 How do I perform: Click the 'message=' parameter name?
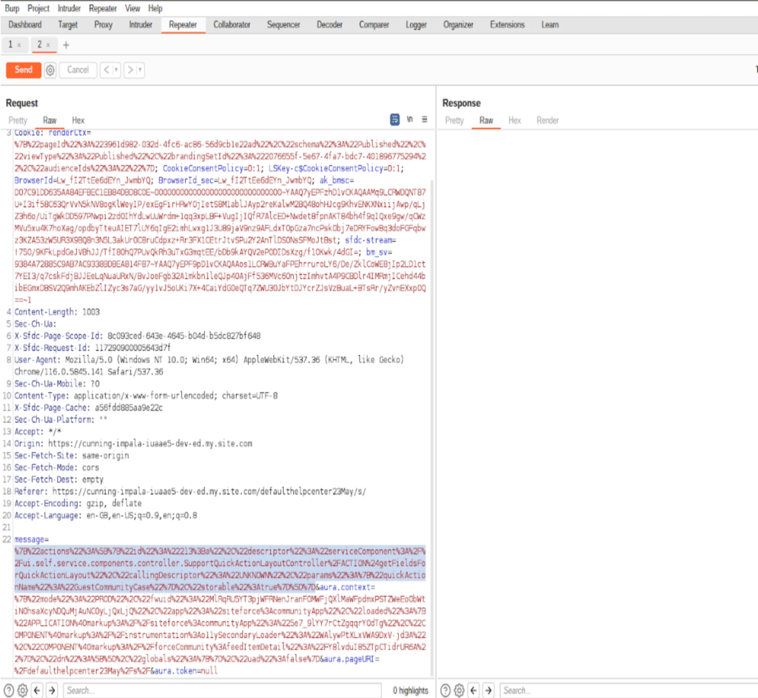(x=31, y=540)
